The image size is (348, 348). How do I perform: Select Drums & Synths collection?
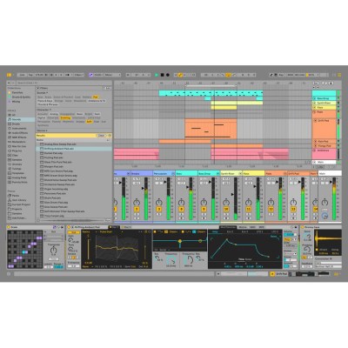click(21, 97)
